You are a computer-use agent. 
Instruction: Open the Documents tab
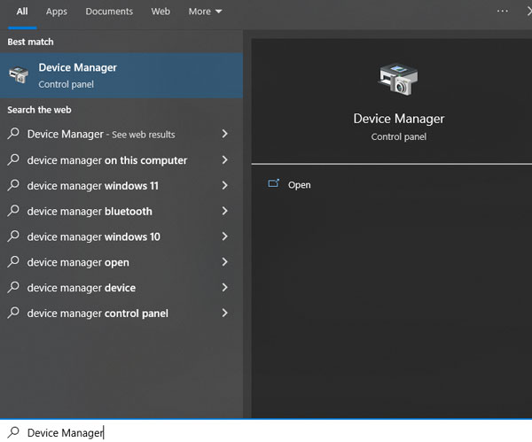point(109,12)
